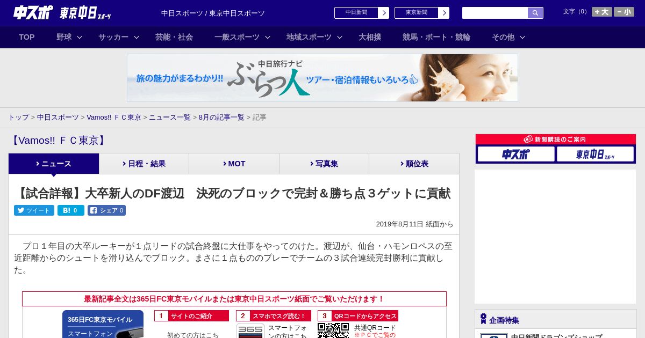Expand the 一般スポーツ dropdown chevron
Screen dimensions: 645x338
[x=268, y=38]
